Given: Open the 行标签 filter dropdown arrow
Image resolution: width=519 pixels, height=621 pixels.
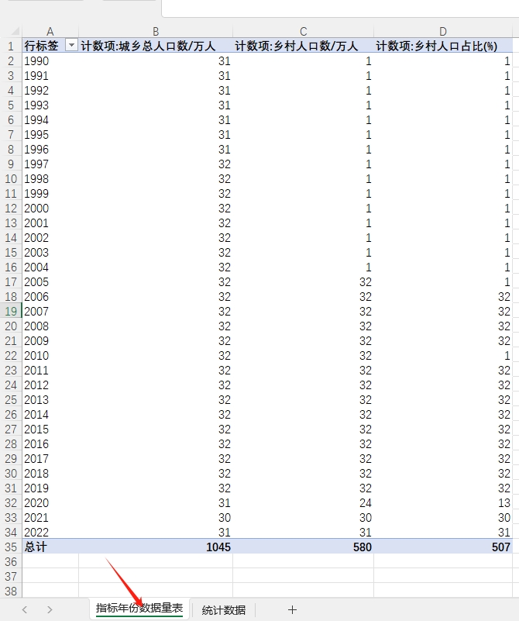Looking at the screenshot, I should pyautogui.click(x=71, y=46).
